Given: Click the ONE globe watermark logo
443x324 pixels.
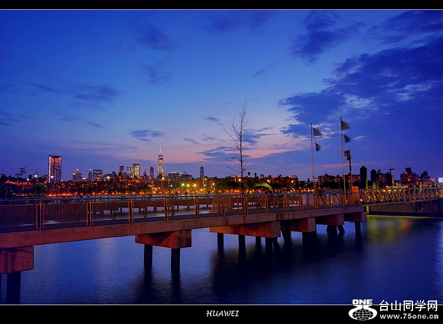Looking at the screenshot, I should click(x=363, y=310).
